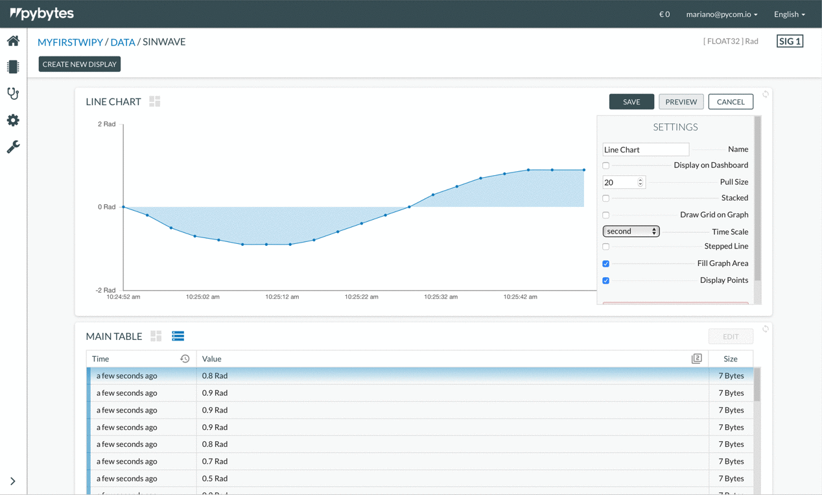Save the line chart settings
The height and width of the screenshot is (495, 822).
point(631,102)
